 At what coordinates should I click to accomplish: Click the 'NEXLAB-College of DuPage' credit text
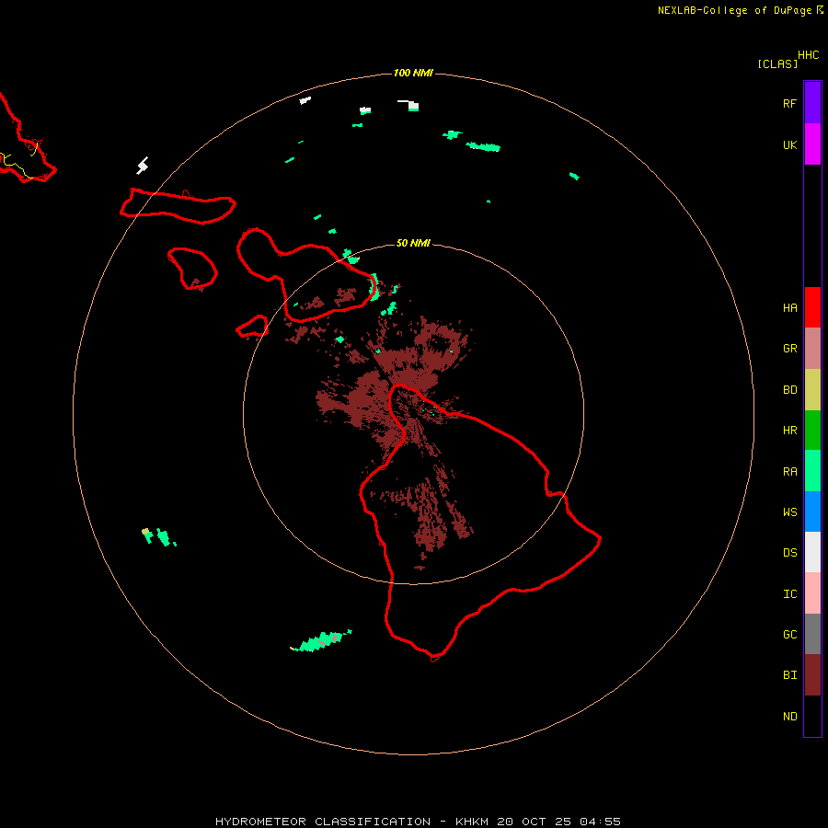point(734,10)
